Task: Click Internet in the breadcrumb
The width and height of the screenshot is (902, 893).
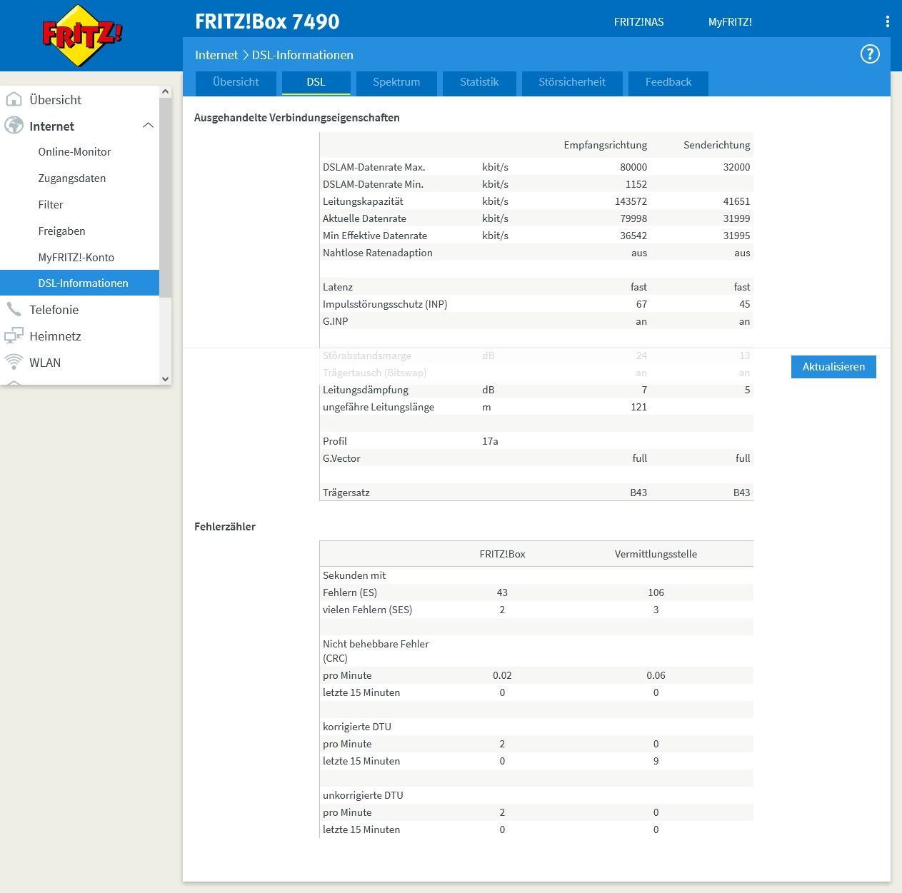Action: [216, 55]
